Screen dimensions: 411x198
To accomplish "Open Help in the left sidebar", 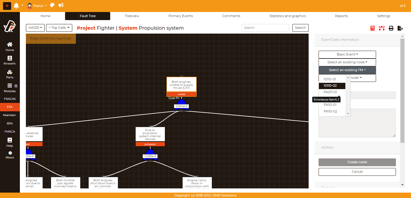I will [10, 142].
